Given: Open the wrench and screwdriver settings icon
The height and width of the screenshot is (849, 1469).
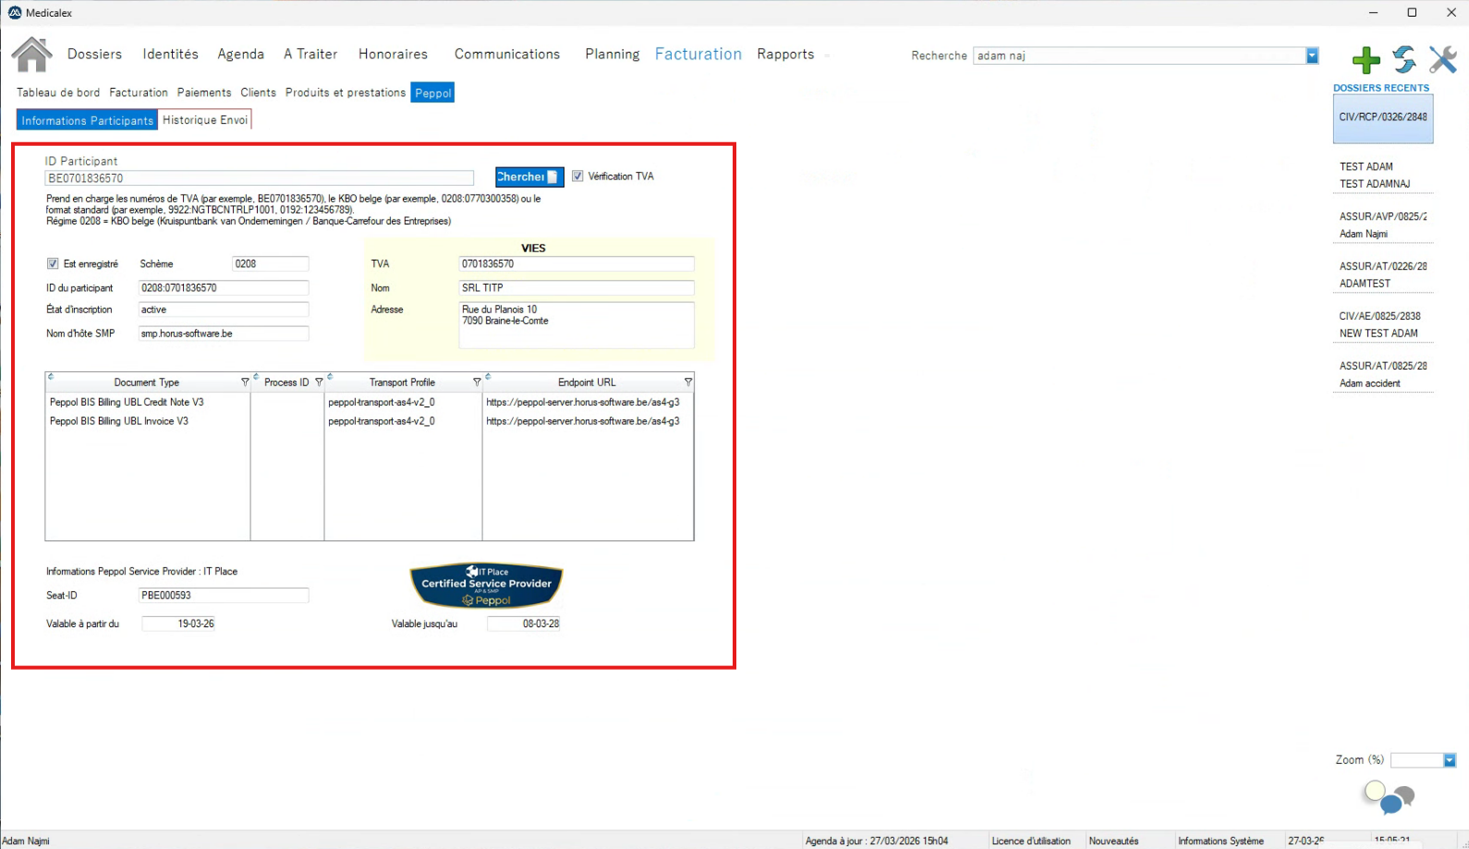Looking at the screenshot, I should coord(1442,60).
